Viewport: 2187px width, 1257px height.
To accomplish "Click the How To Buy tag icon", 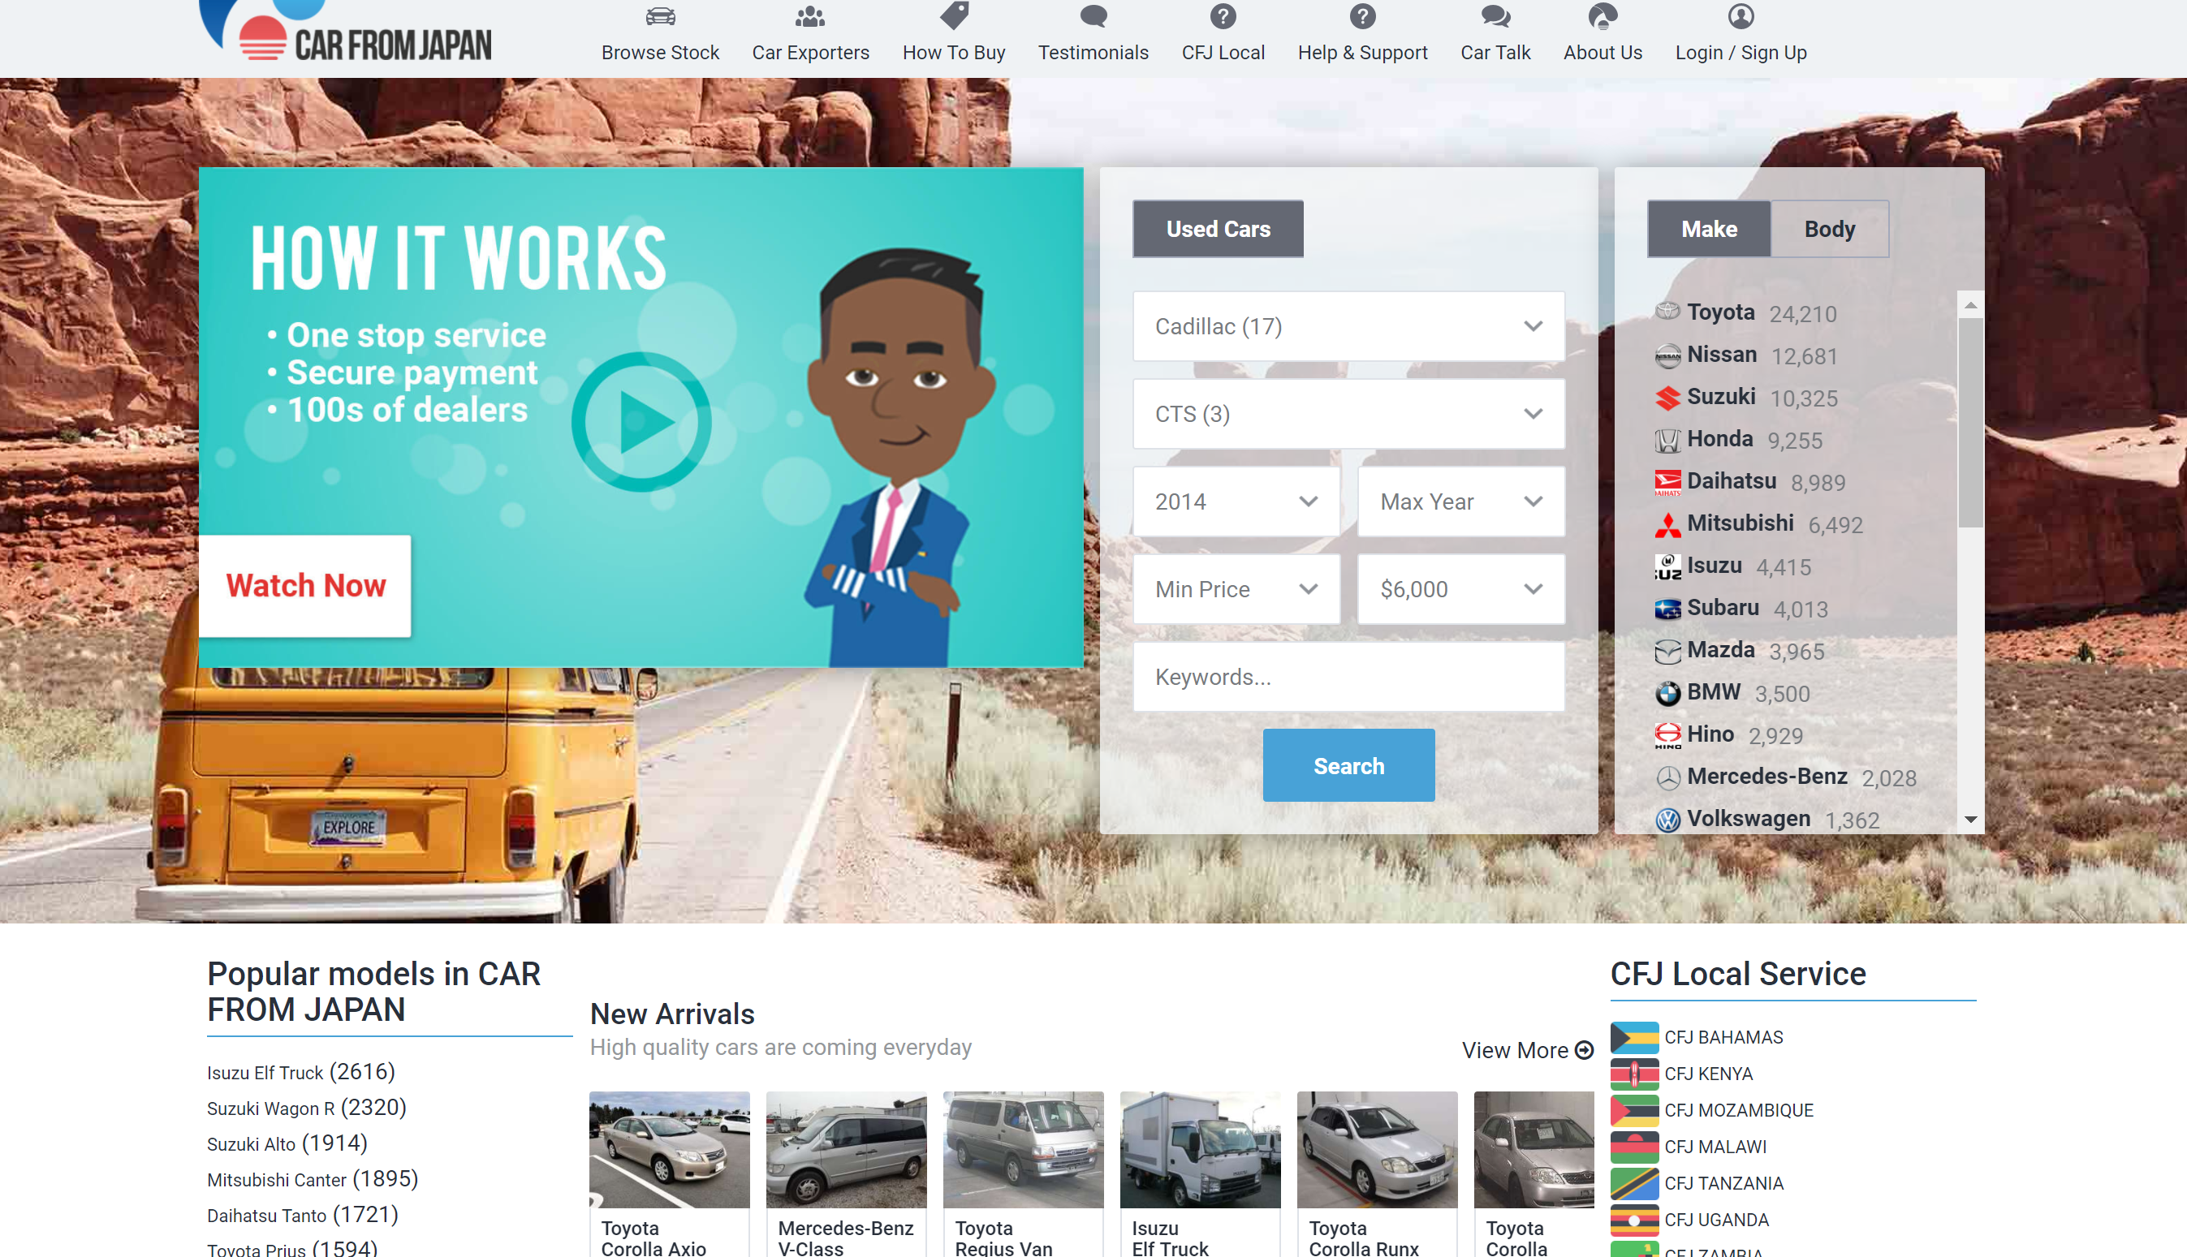I will [x=953, y=15].
